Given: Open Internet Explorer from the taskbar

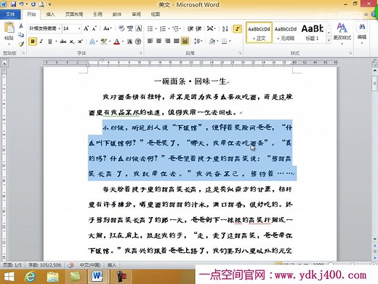Looking at the screenshot, I should pos(30,277).
